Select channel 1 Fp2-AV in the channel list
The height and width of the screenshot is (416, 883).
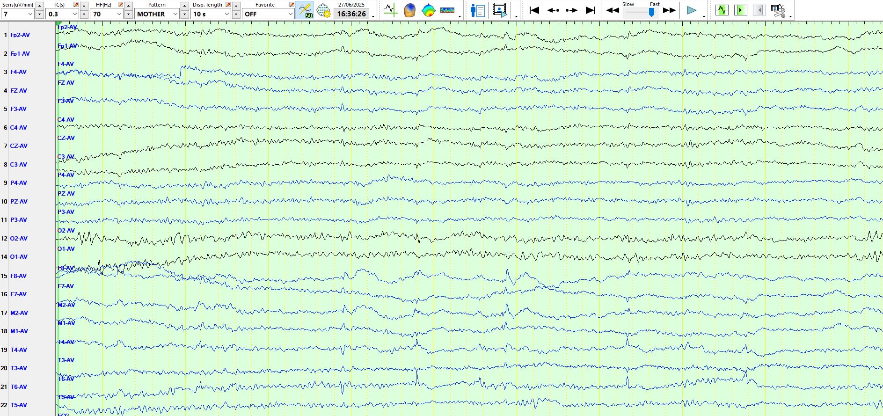[20, 35]
